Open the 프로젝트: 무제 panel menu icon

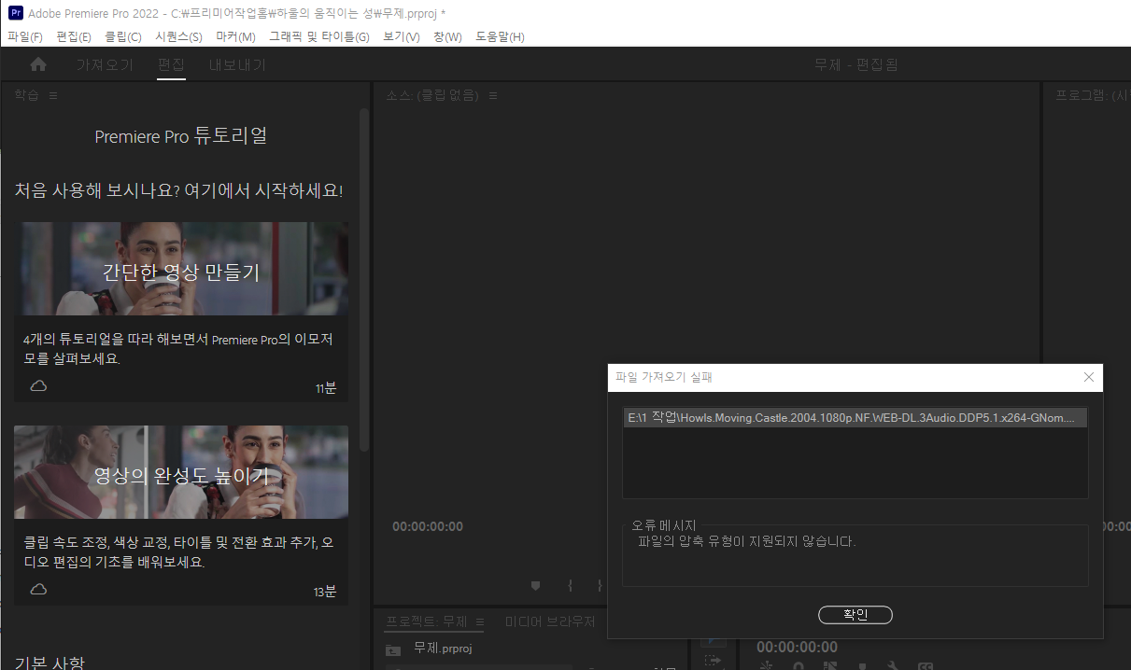coord(480,621)
